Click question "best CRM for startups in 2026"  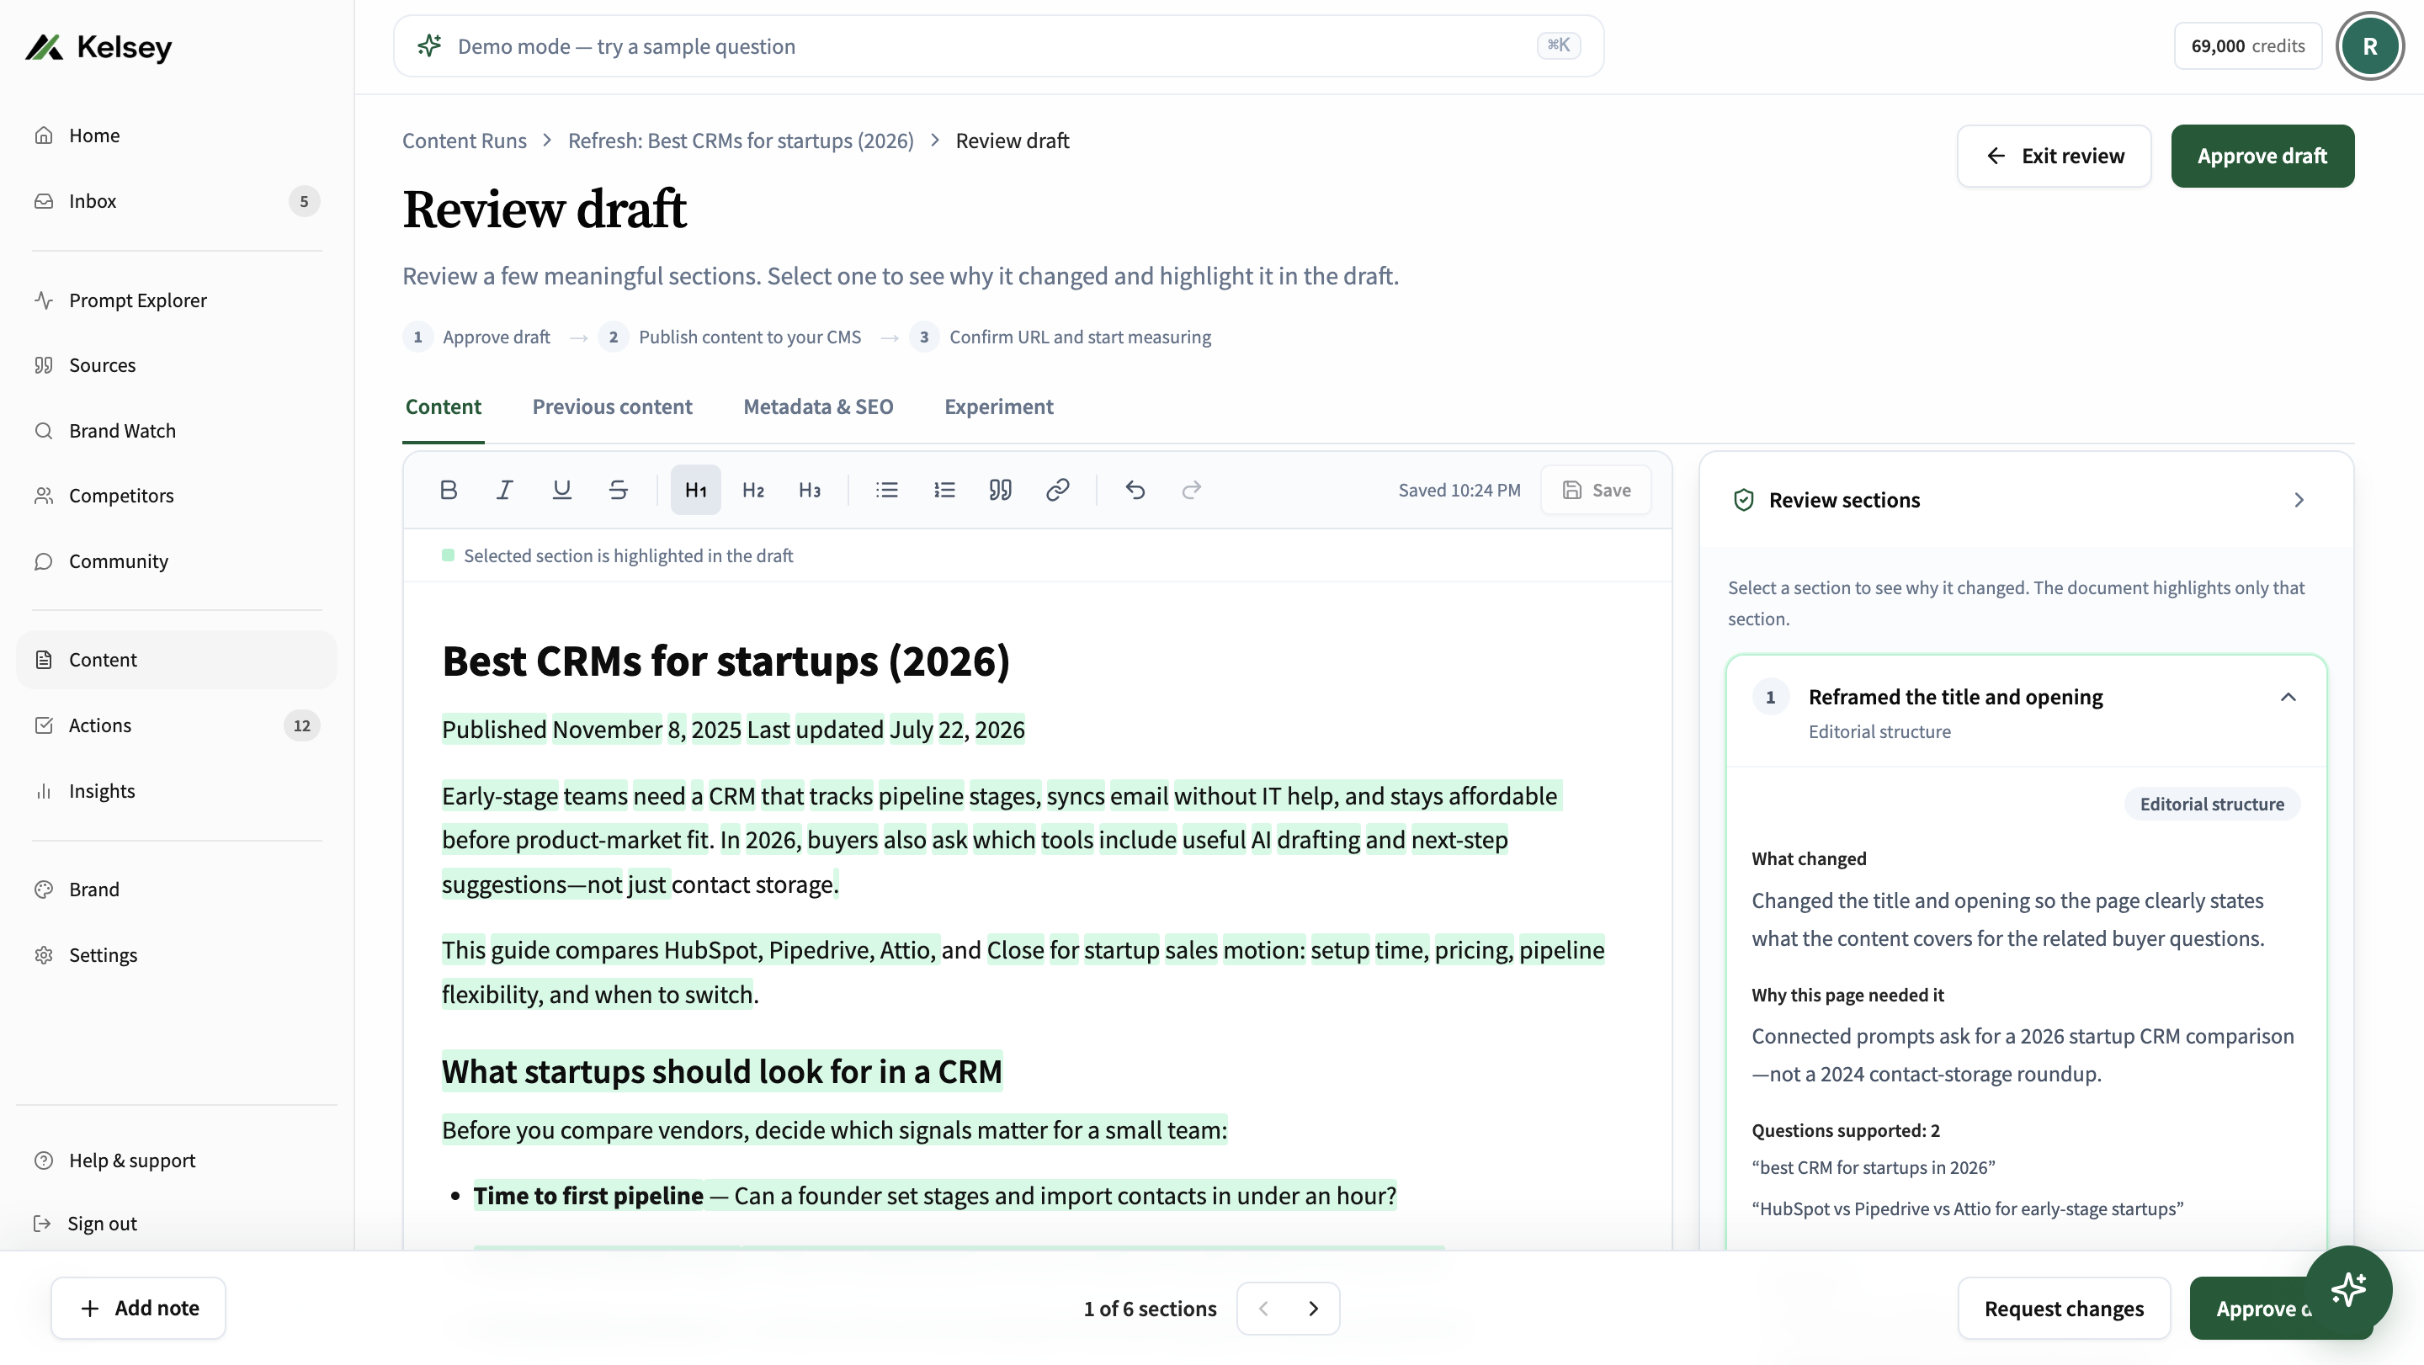[1873, 1167]
